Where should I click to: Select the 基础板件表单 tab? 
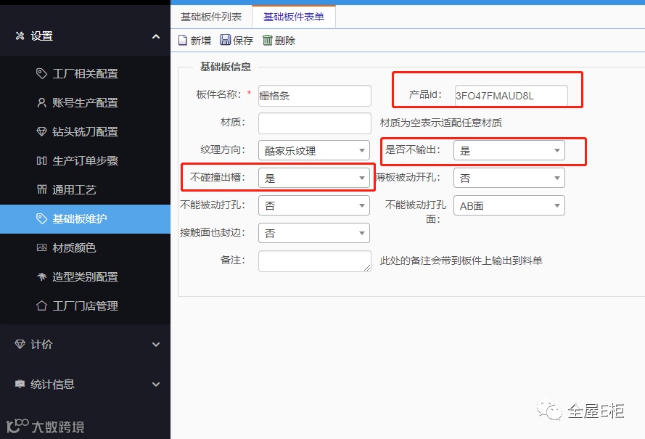(x=294, y=17)
